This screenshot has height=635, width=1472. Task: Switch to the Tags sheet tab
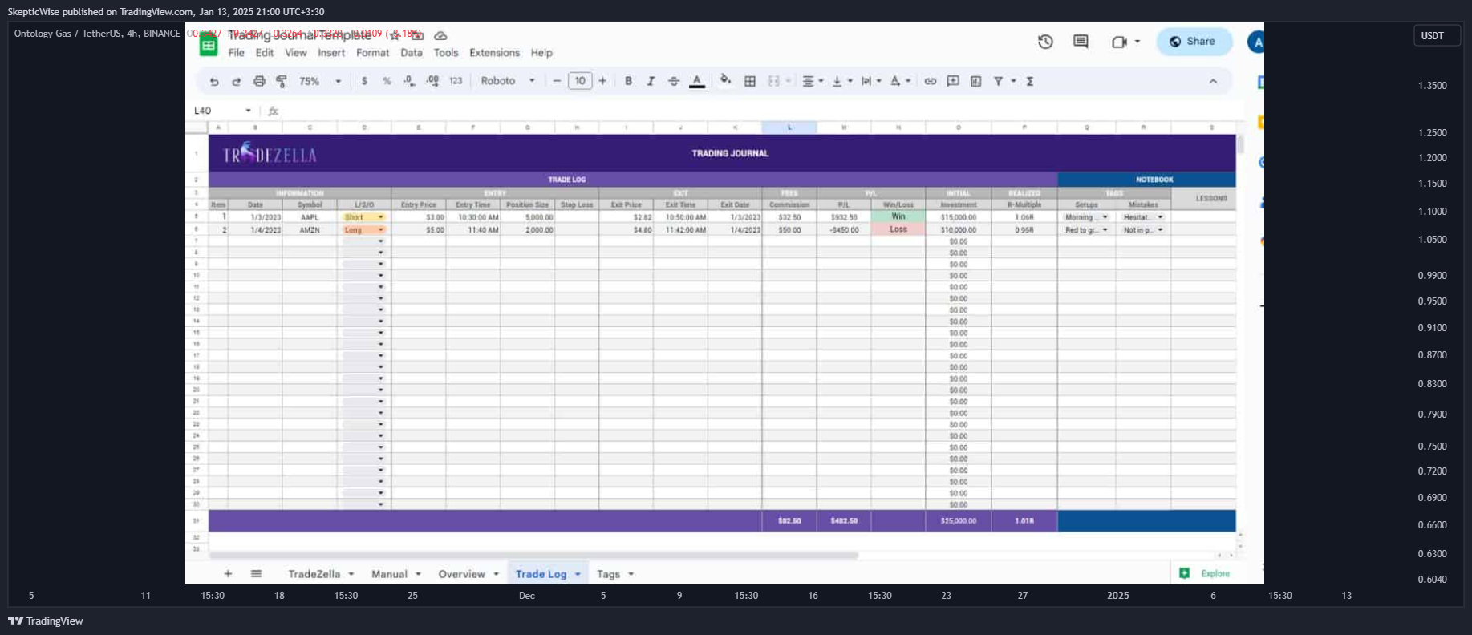pos(608,574)
